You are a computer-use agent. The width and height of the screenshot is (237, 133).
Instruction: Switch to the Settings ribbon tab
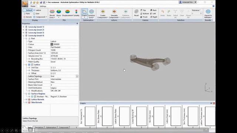43,6
